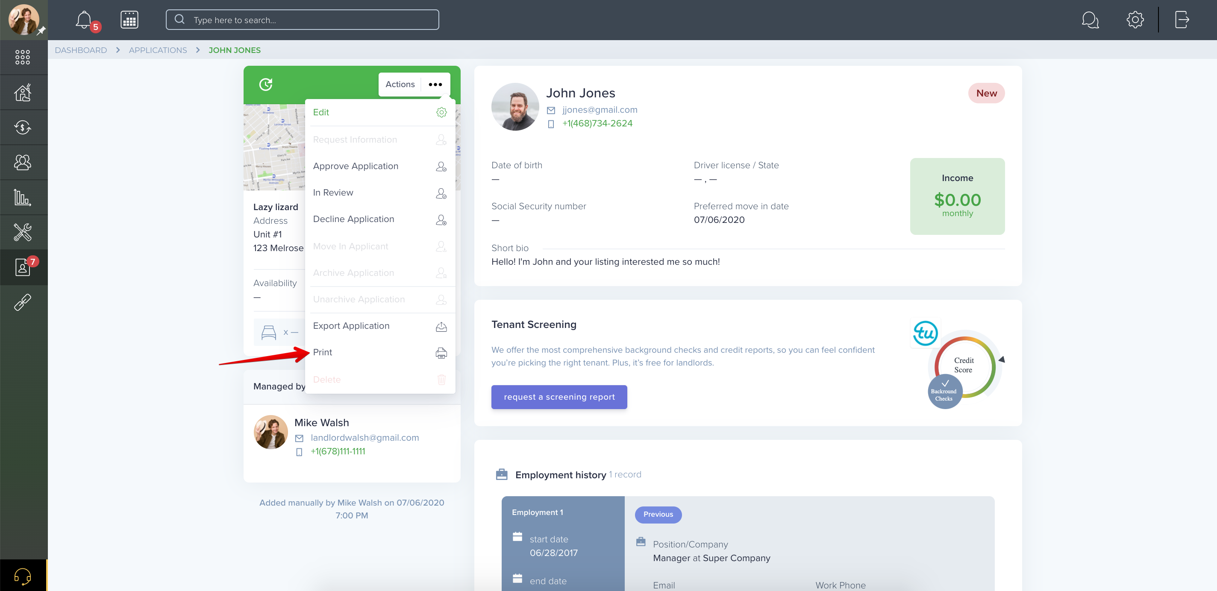Screen dimensions: 1217x591
Task: Click the gear icon beside Edit
Action: (441, 112)
